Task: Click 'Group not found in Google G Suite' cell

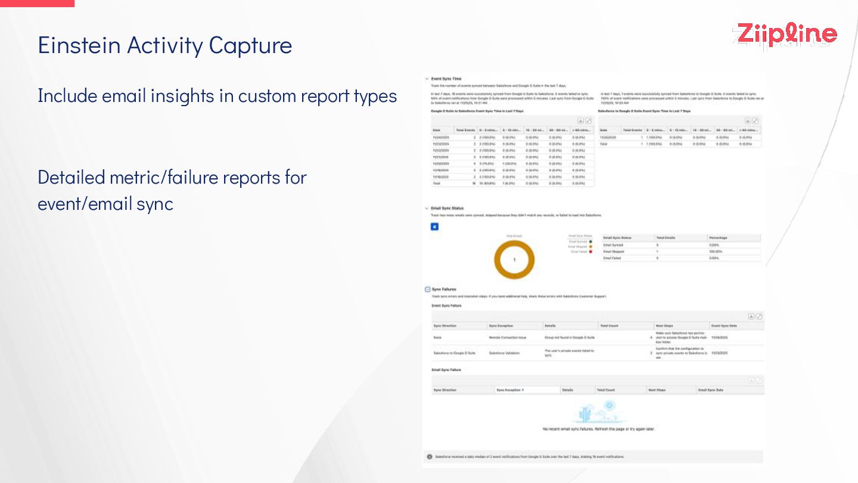Action: [570, 338]
